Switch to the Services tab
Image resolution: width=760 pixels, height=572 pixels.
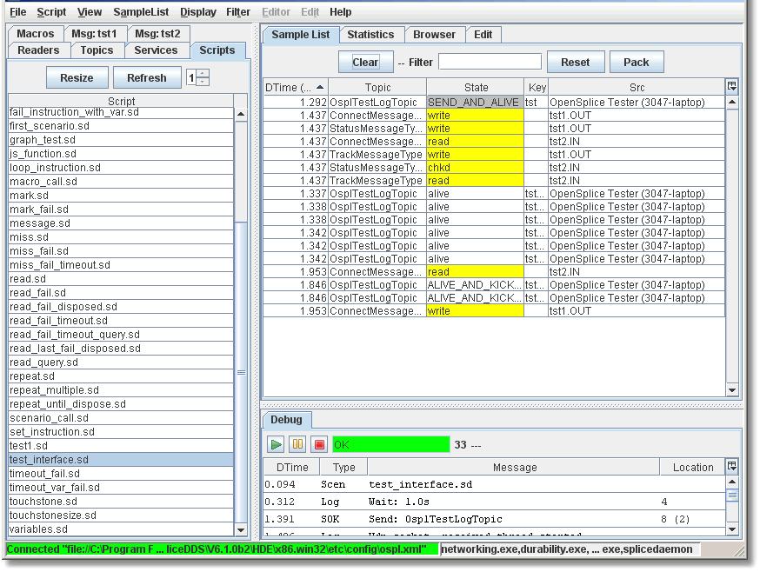[156, 50]
